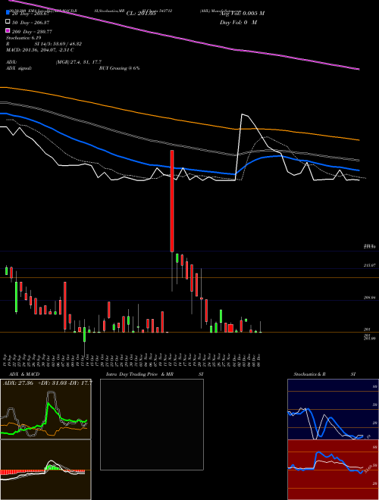
Task: Click the magenta 200 Day legend swatch
Action: click(x=8, y=31)
